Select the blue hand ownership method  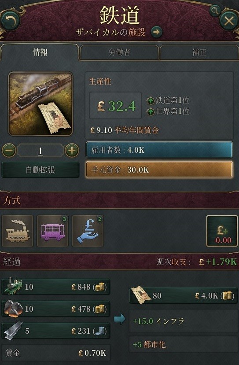pos(88,231)
